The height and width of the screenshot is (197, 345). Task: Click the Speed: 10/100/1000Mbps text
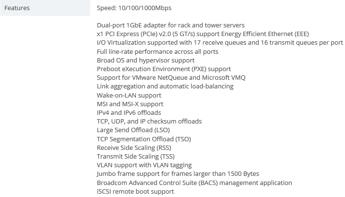[x=134, y=8]
